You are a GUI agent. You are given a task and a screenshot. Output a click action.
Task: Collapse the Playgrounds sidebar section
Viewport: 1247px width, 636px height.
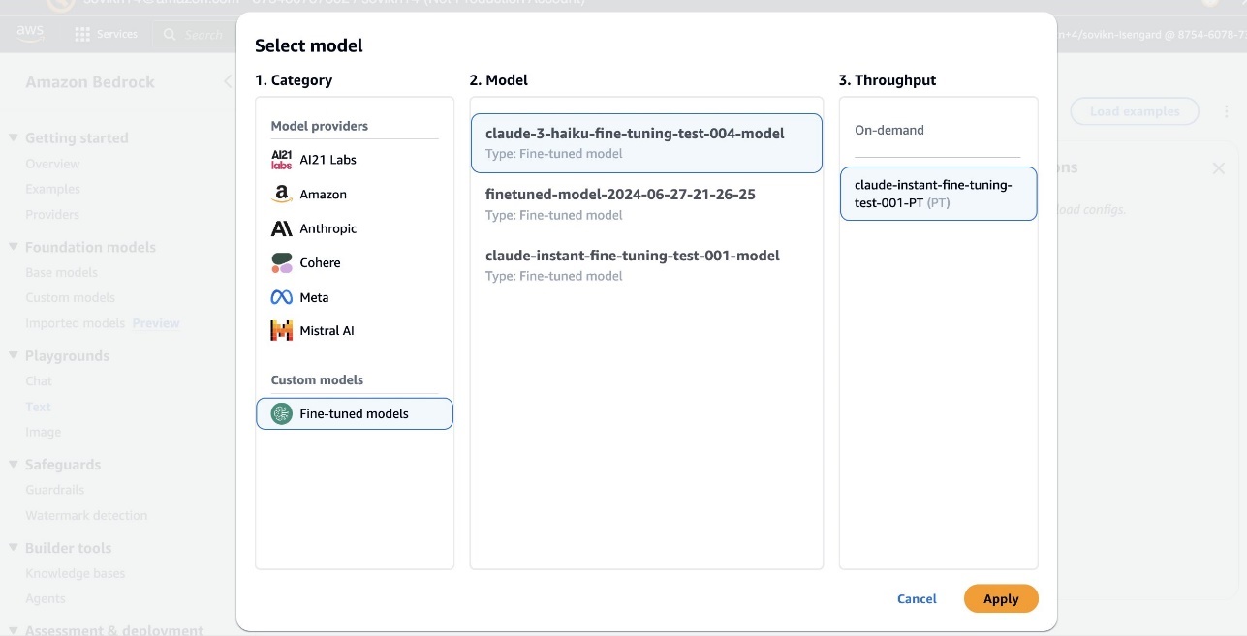point(14,356)
